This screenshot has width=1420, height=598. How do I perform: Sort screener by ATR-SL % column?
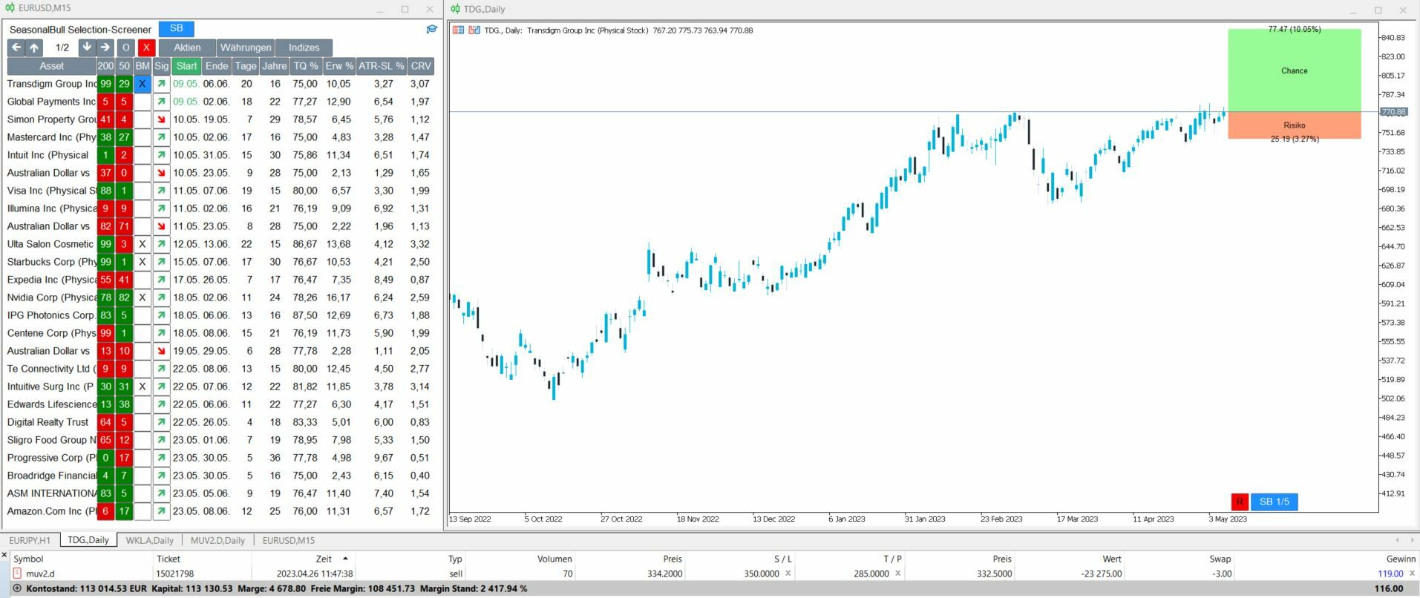(382, 66)
